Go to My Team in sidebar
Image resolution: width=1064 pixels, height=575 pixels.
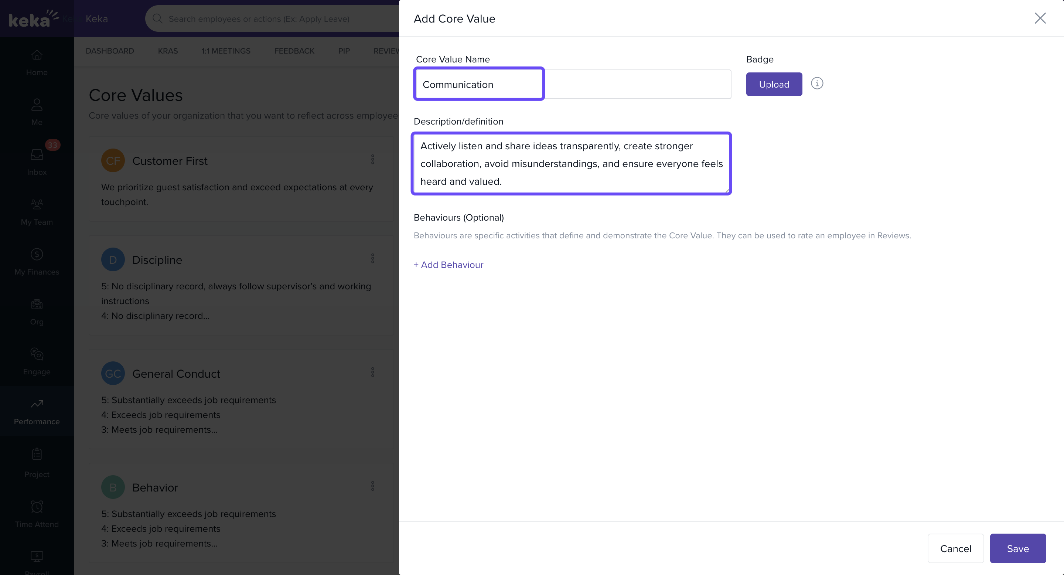coord(37,212)
